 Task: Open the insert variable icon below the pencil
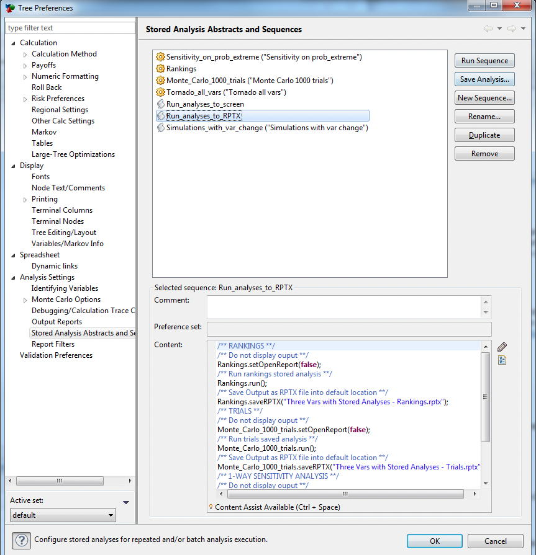(502, 360)
